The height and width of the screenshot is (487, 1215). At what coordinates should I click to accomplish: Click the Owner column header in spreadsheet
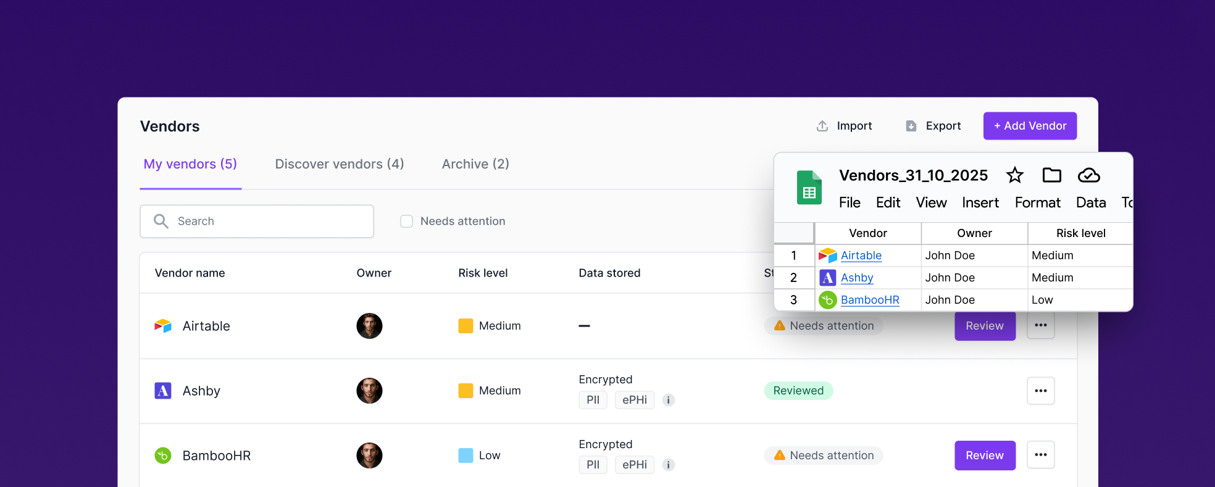(974, 233)
